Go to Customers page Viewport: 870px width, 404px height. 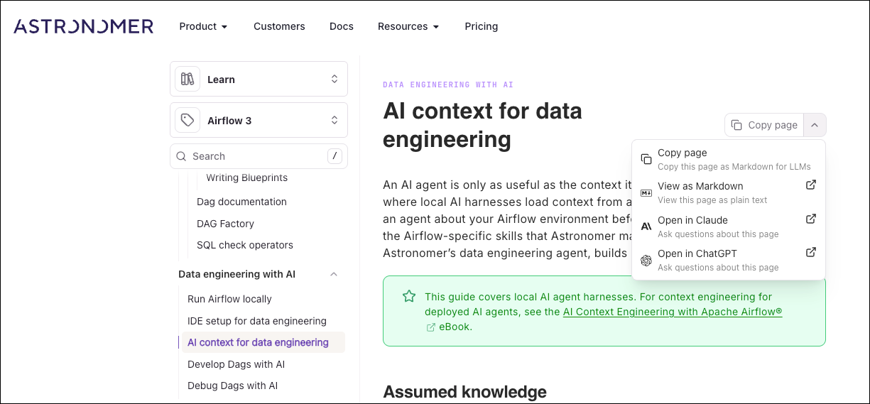coord(279,26)
